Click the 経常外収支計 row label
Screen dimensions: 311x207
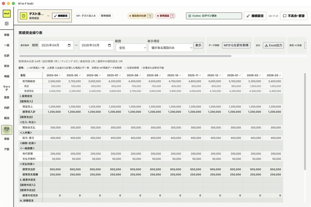tap(30, 195)
